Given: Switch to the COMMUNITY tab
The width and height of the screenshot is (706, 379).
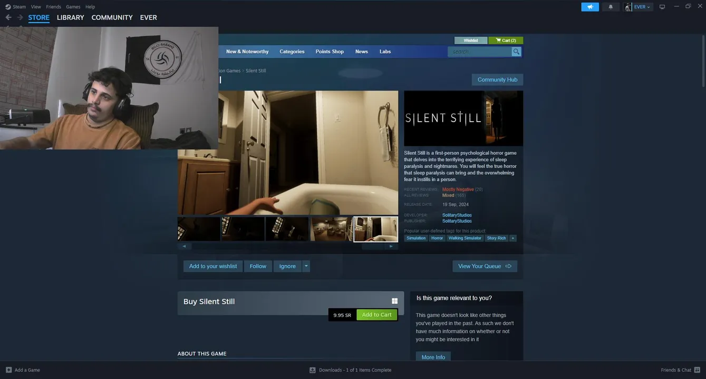Looking at the screenshot, I should point(112,17).
